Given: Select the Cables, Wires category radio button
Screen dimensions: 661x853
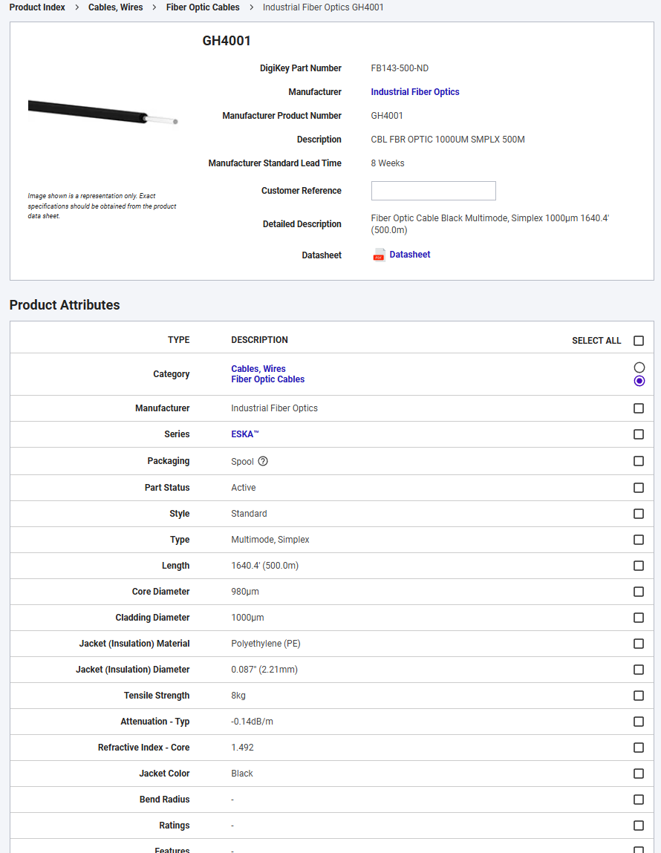Looking at the screenshot, I should [x=638, y=367].
